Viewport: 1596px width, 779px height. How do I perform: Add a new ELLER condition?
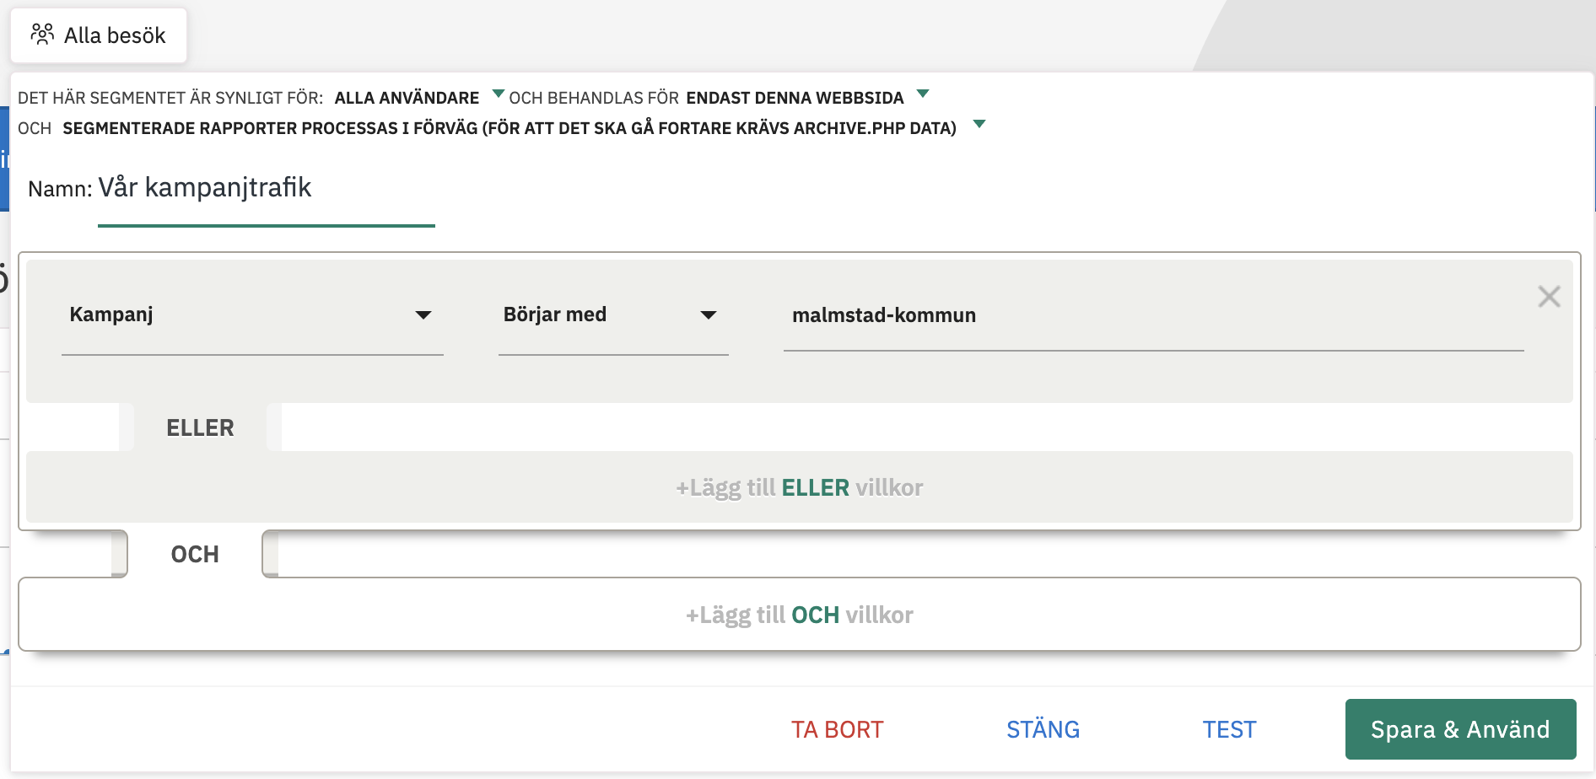[801, 487]
